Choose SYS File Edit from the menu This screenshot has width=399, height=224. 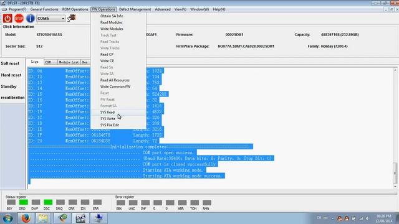click(x=118, y=125)
